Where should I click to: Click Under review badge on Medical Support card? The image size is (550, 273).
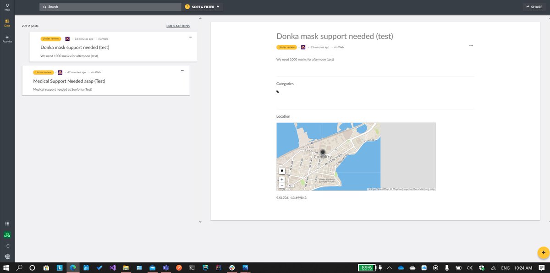pos(43,72)
